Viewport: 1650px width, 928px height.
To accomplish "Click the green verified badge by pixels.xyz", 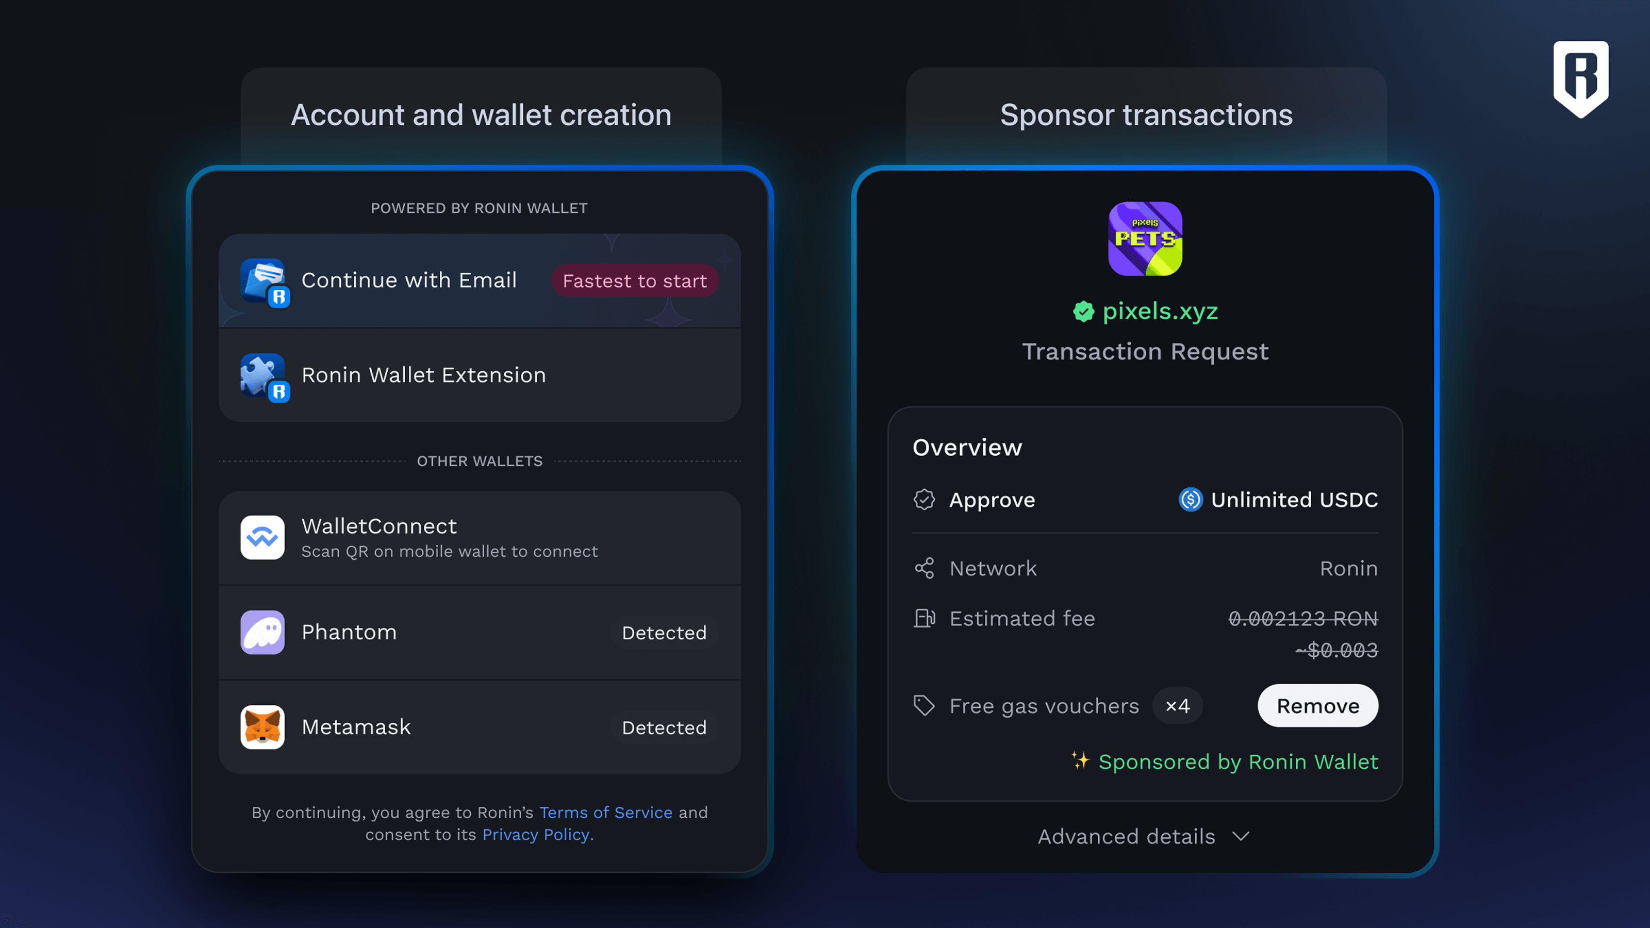I will [x=1084, y=312].
